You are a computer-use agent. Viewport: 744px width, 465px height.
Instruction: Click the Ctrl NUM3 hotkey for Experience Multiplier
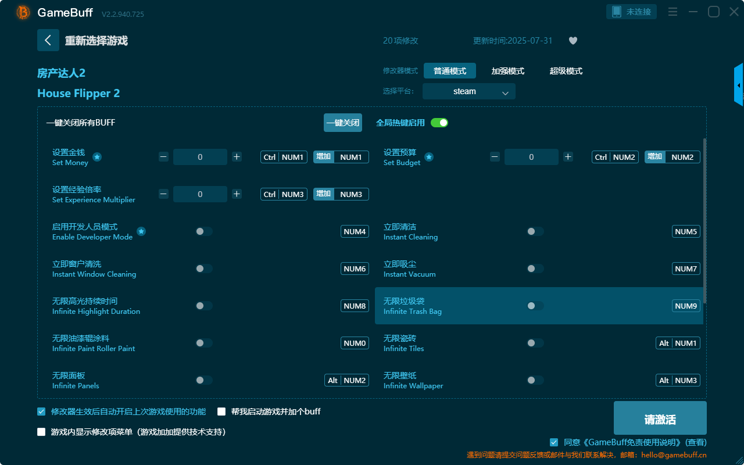pos(284,194)
